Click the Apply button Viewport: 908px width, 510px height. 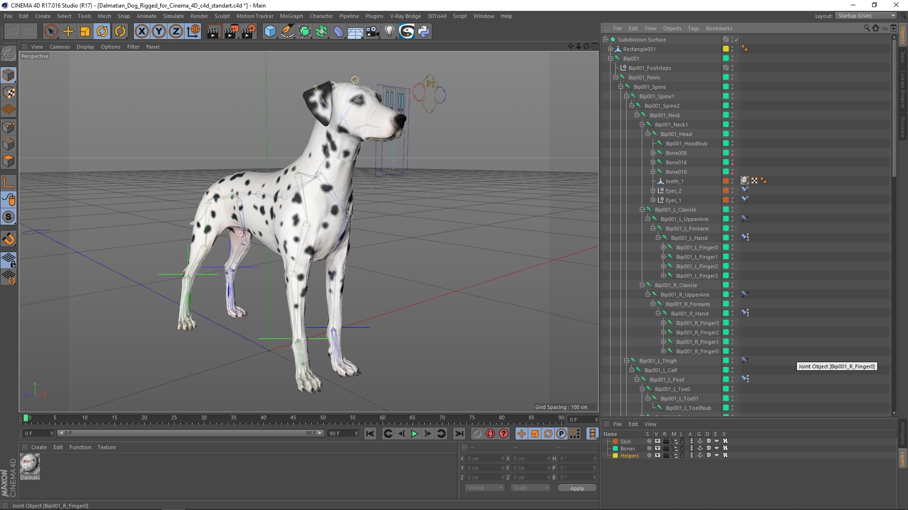click(576, 488)
